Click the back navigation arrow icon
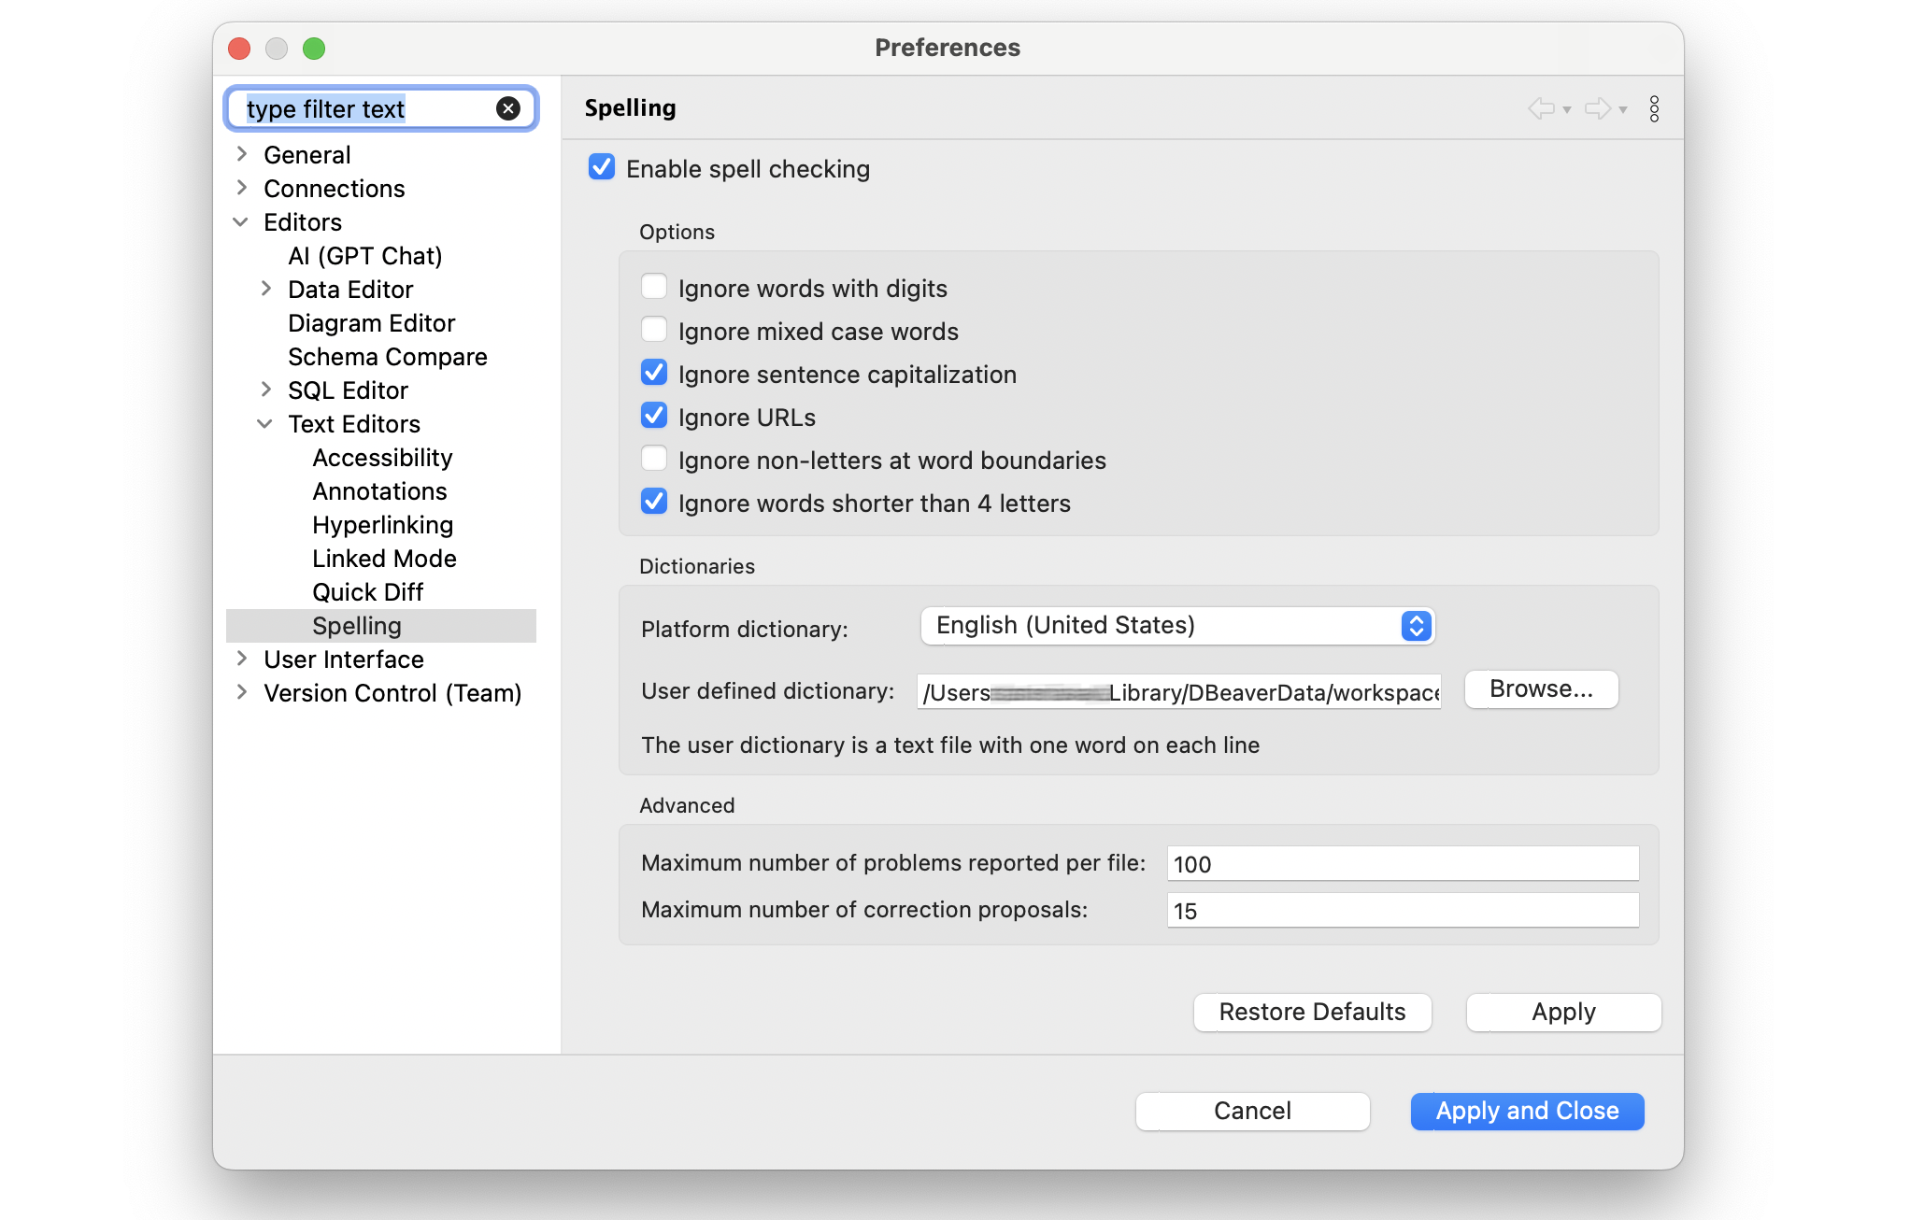The image size is (1910, 1220). (1541, 108)
